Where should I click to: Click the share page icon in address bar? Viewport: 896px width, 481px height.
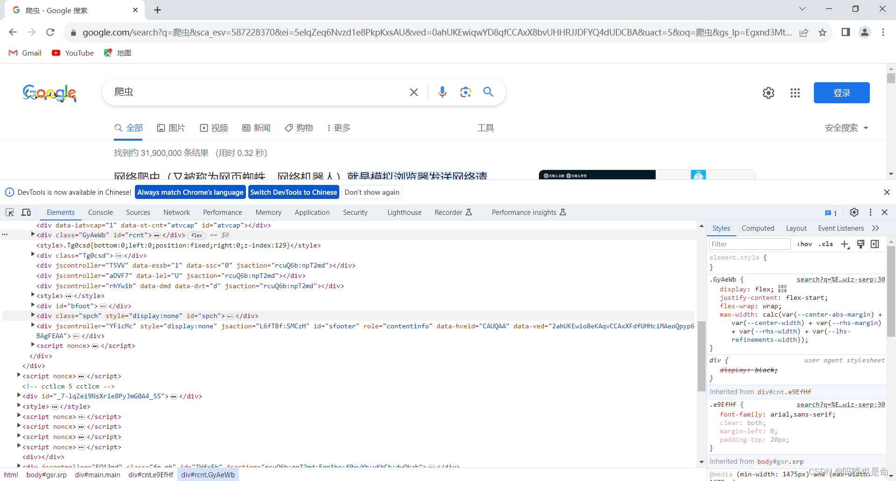point(804,32)
